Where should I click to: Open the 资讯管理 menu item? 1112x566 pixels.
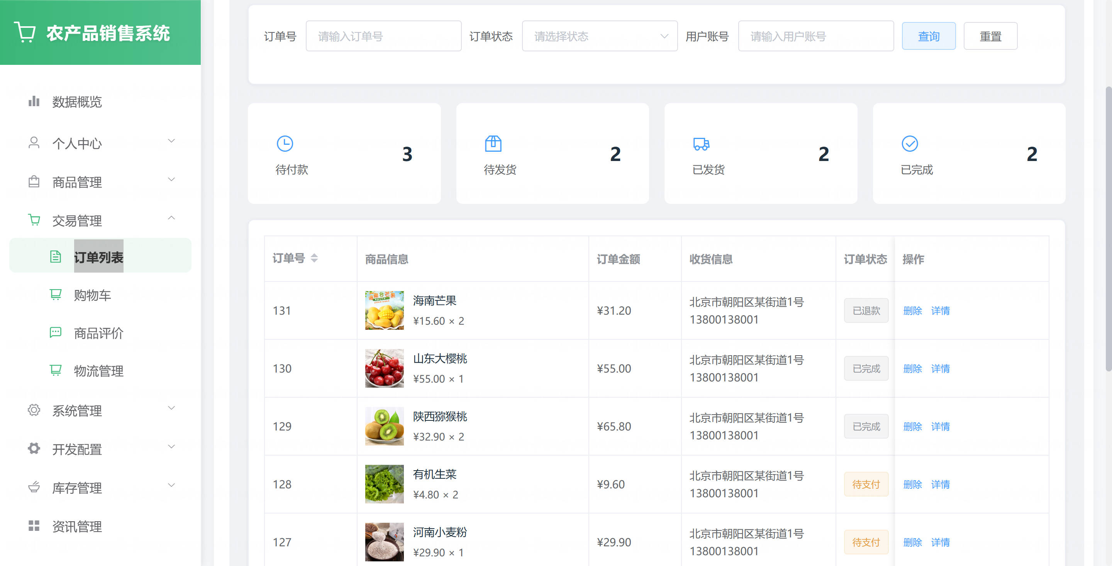pyautogui.click(x=100, y=526)
